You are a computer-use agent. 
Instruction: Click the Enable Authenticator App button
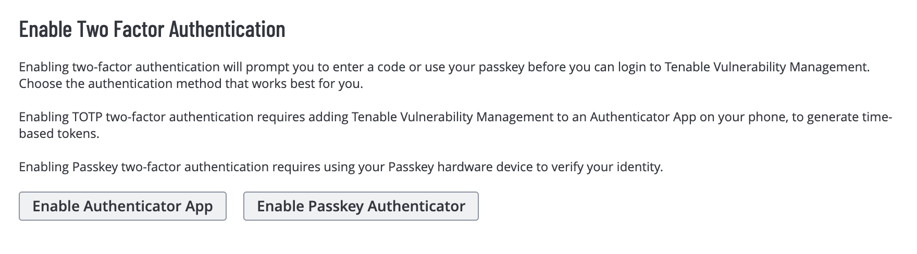[122, 207]
